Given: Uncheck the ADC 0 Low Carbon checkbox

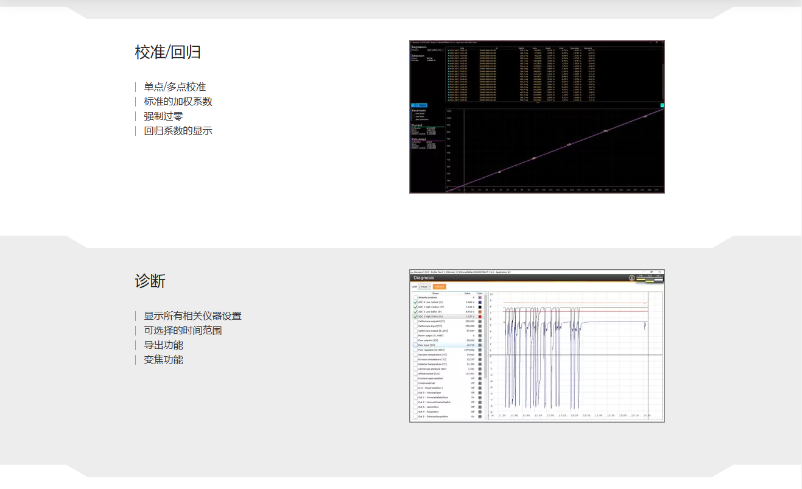Looking at the screenshot, I should pyautogui.click(x=415, y=302).
